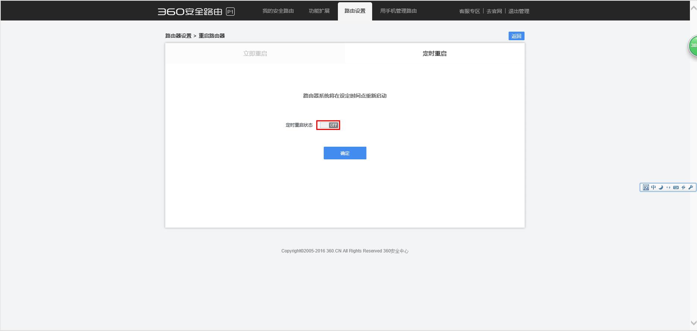The image size is (697, 331).
Task: Click the 返回 back button
Action: tap(516, 36)
